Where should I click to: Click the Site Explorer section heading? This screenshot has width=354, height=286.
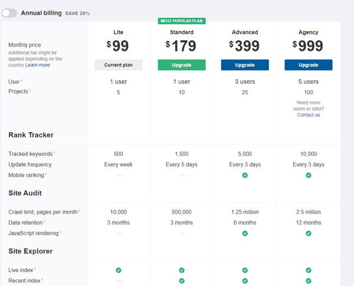(31, 251)
